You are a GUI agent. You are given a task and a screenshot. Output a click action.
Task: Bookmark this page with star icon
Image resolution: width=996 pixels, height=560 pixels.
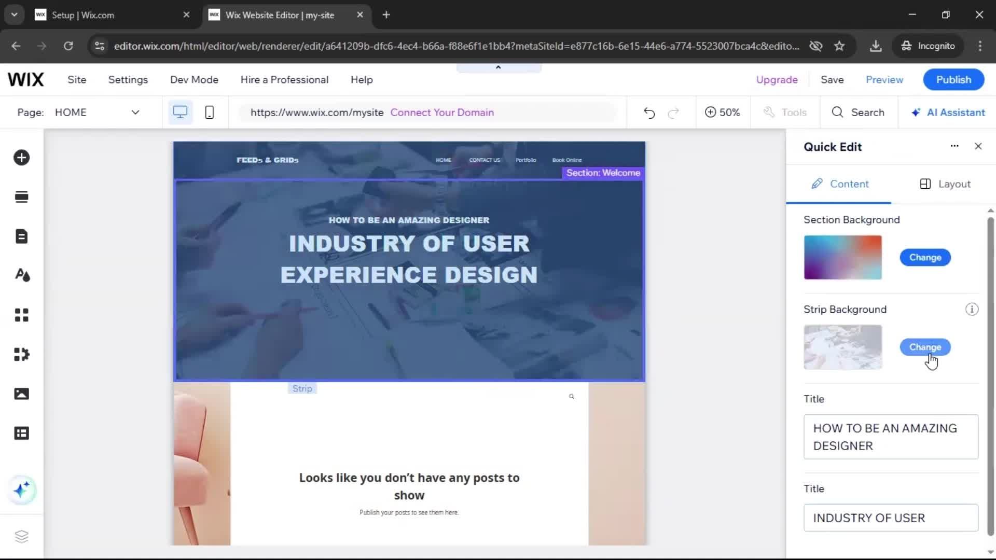click(x=839, y=46)
